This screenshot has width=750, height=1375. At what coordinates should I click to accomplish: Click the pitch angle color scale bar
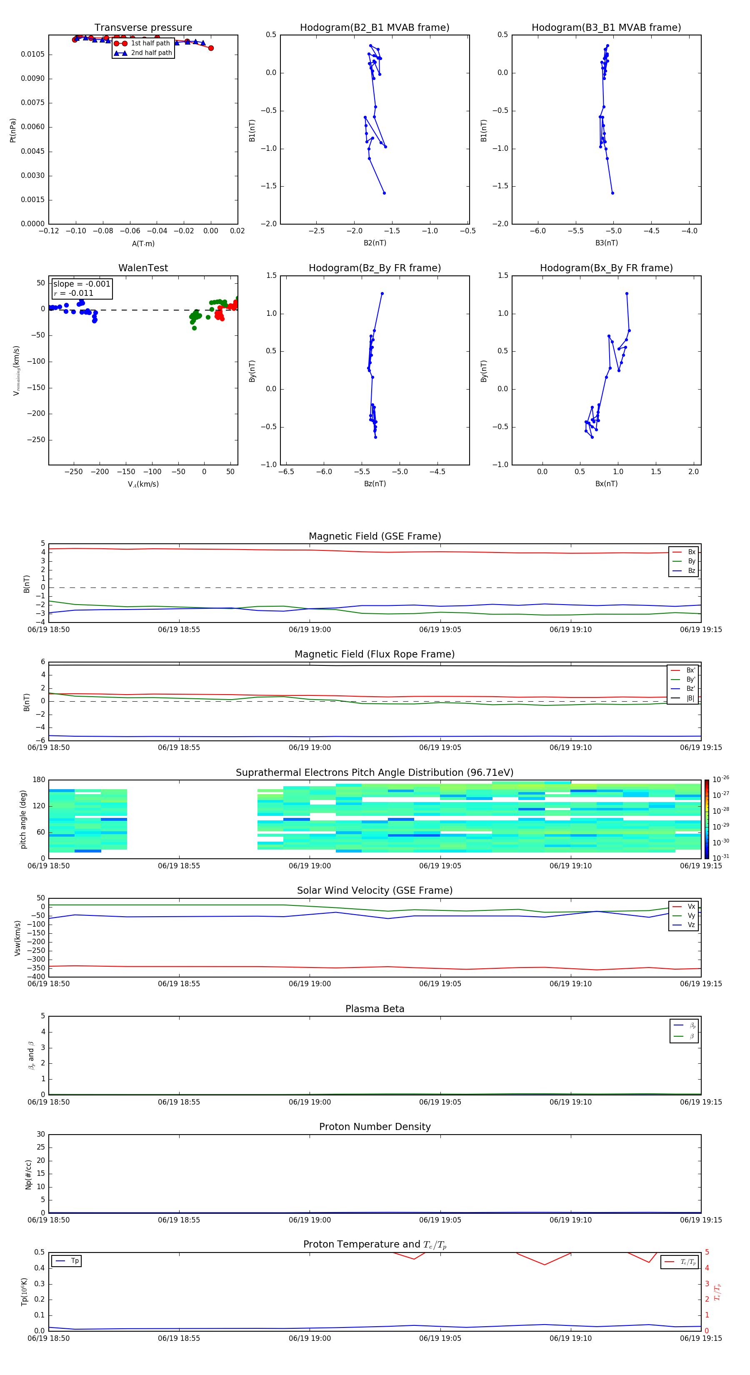[707, 819]
